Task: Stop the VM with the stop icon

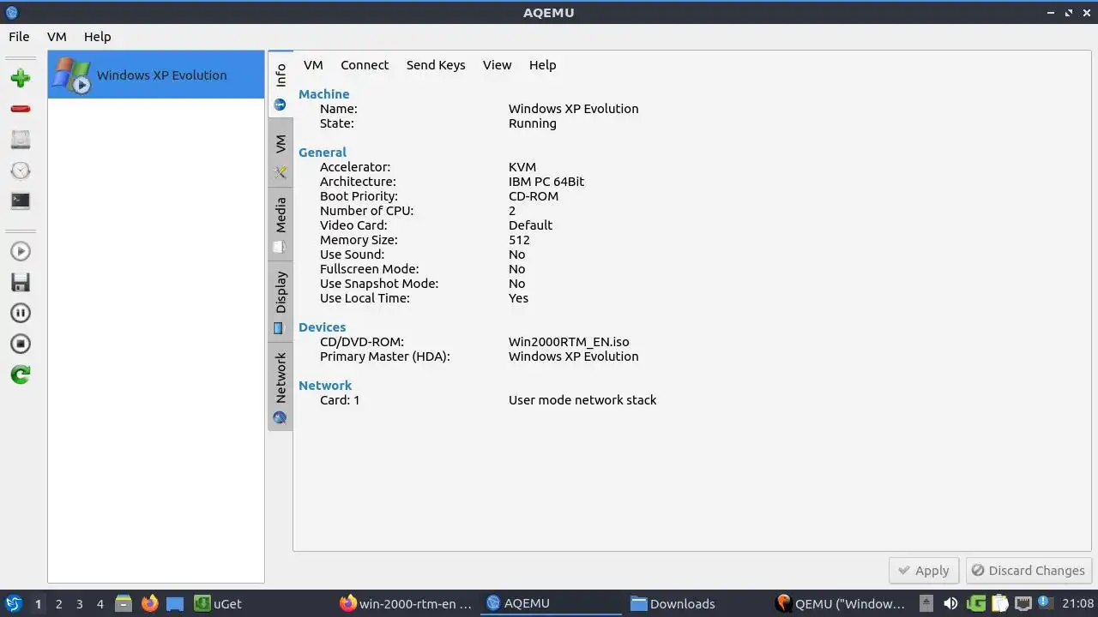Action: tap(21, 344)
